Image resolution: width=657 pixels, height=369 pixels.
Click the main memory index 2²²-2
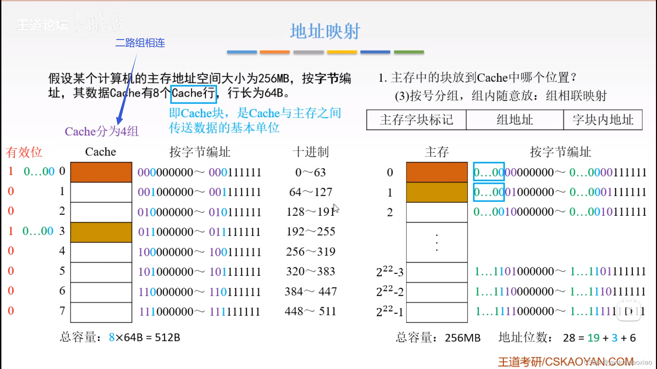390,291
